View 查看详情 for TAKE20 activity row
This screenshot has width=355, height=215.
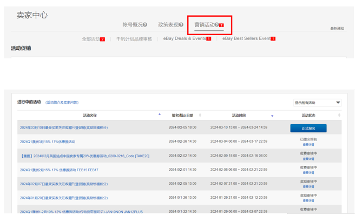tap(308, 159)
